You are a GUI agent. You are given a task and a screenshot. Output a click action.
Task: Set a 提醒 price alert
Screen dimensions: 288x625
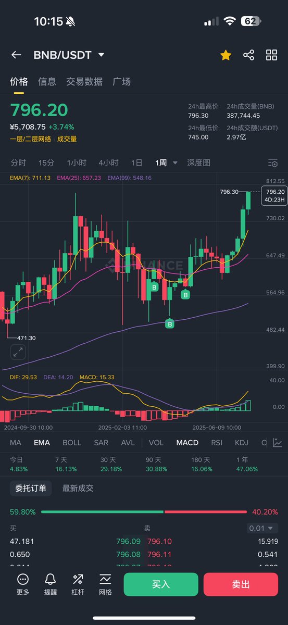click(51, 584)
